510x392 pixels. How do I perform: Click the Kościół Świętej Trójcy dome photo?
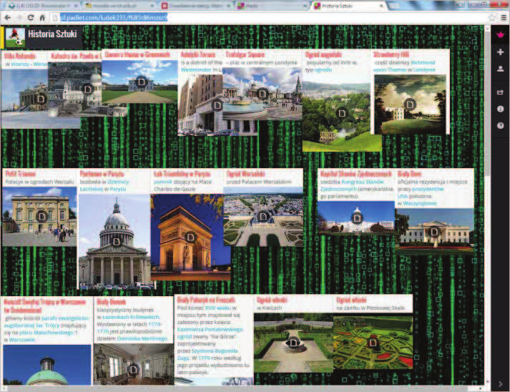(47, 365)
